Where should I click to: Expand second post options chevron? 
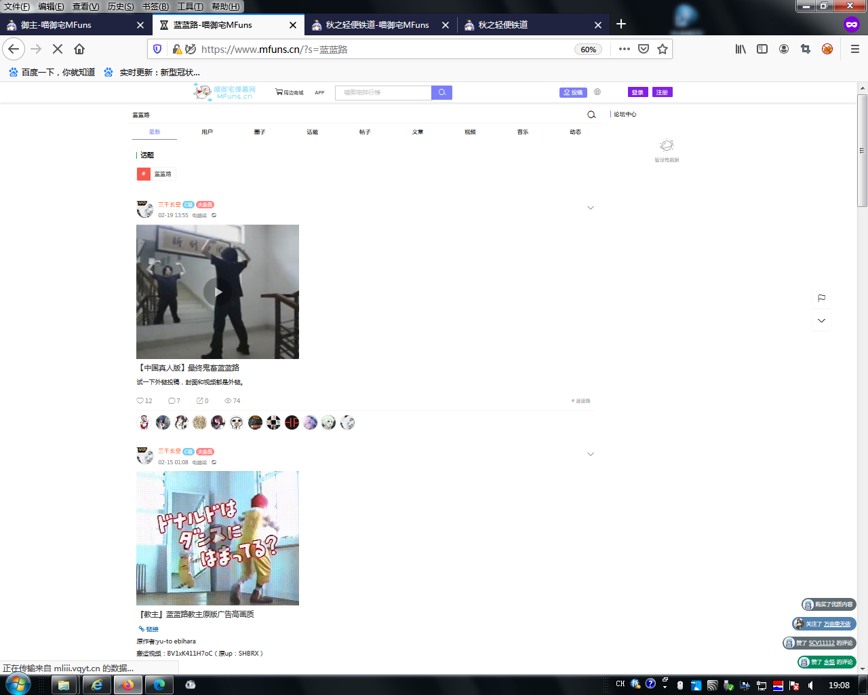591,454
